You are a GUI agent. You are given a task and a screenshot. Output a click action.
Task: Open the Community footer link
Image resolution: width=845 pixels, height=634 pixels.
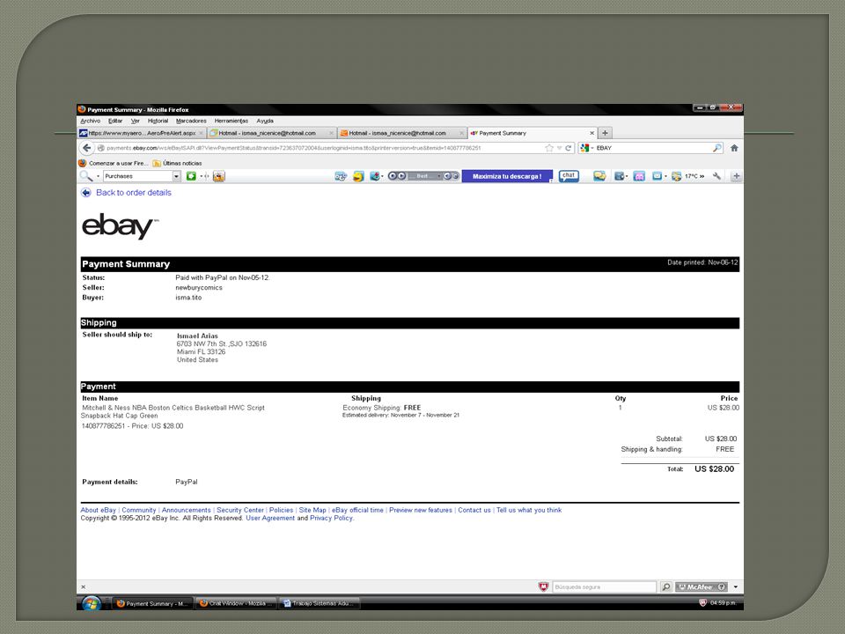coord(138,510)
